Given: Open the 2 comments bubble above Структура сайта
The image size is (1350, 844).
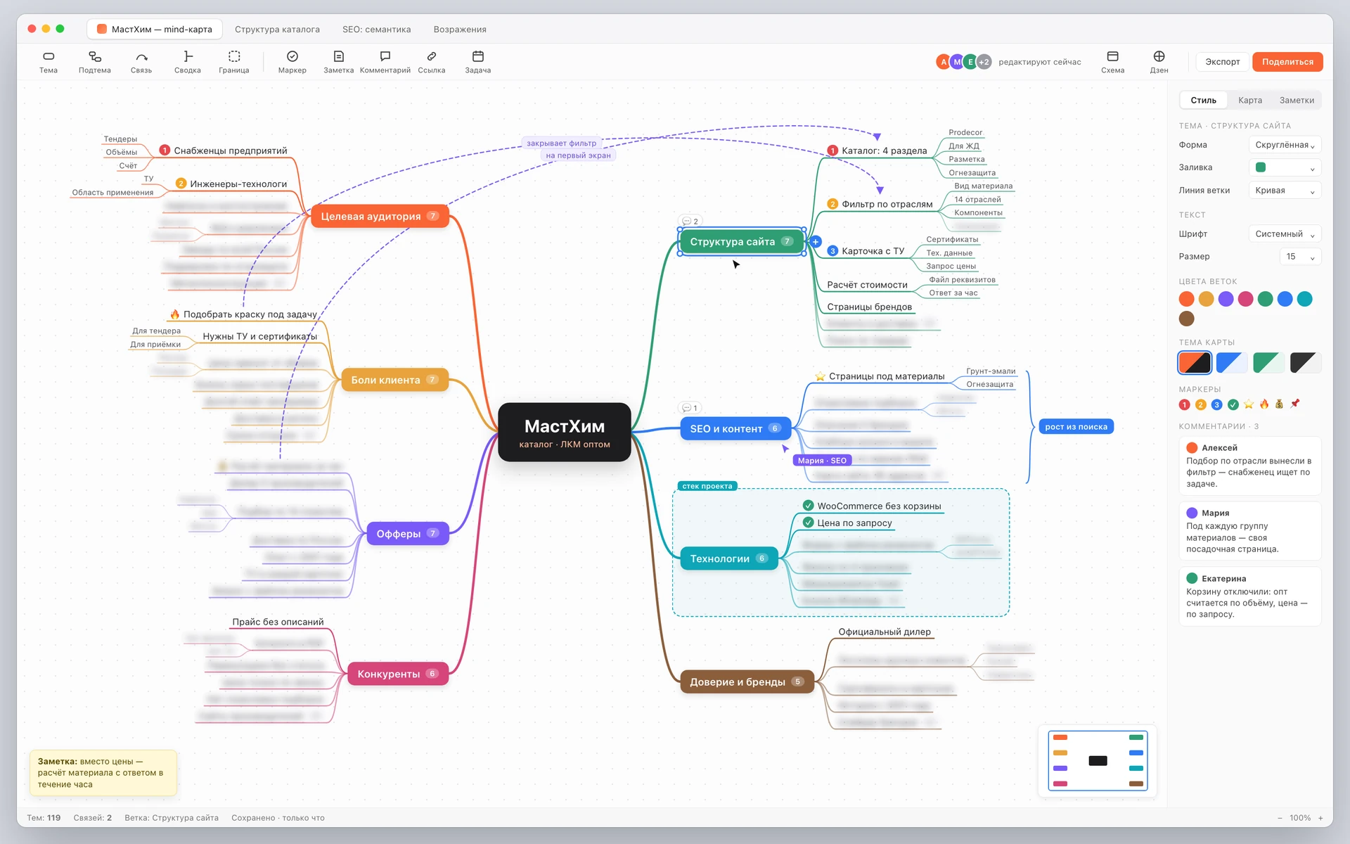Looking at the screenshot, I should point(690,221).
